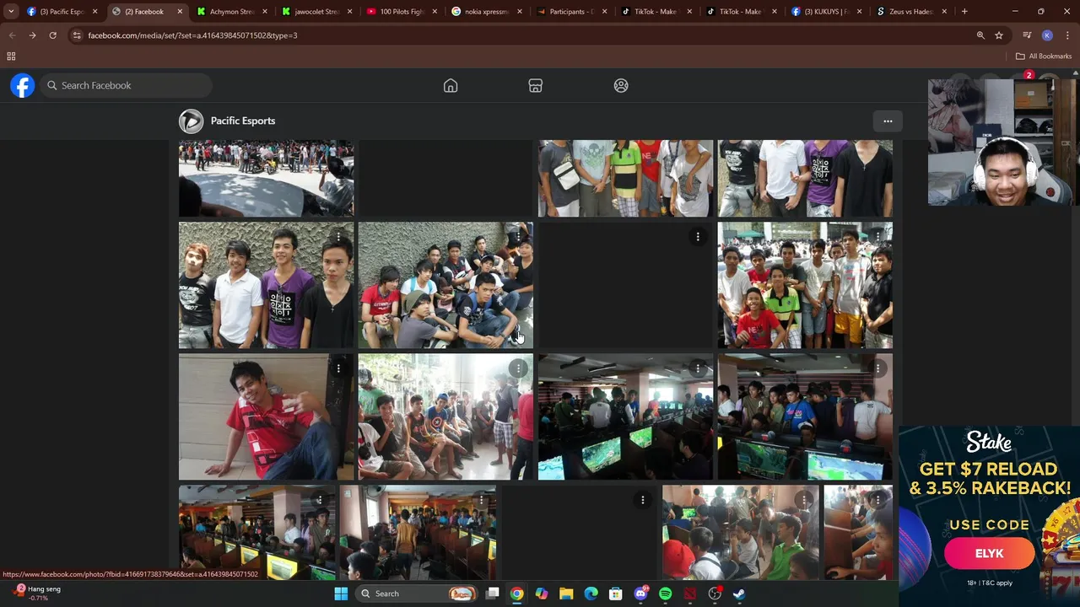Image resolution: width=1080 pixels, height=607 pixels.
Task: Click the browser address bar URL
Action: pyautogui.click(x=192, y=35)
